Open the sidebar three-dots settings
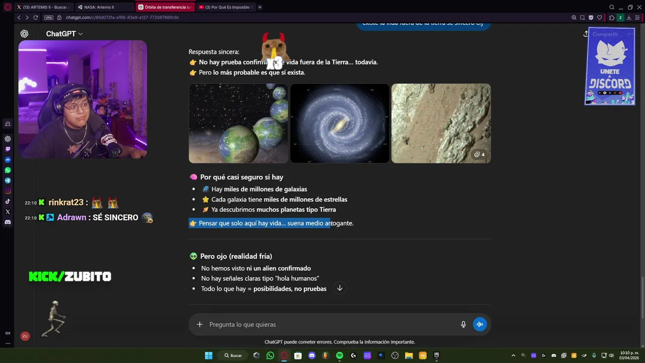The image size is (645, 363). click(x=8, y=343)
